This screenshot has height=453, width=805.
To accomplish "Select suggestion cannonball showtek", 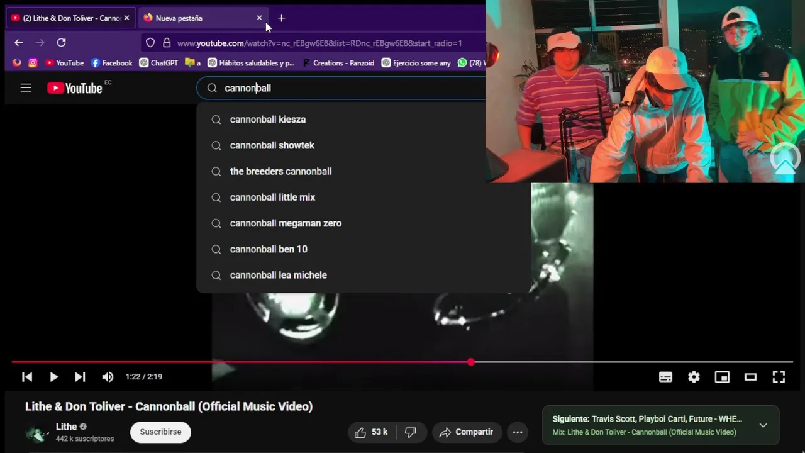I will (x=364, y=145).
